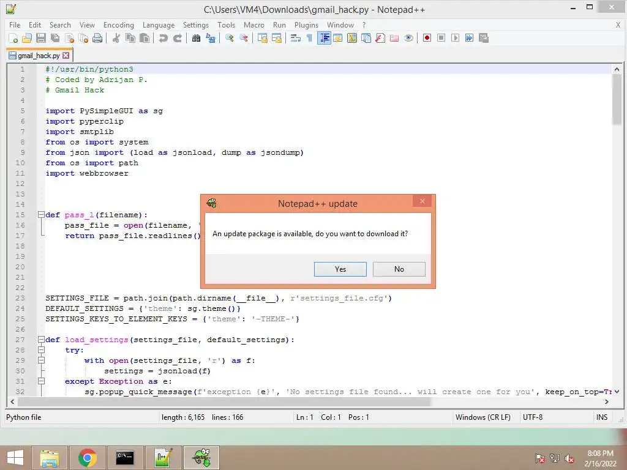
Task: Toggle Show All Characters pilcrow icon
Action: coord(309,38)
